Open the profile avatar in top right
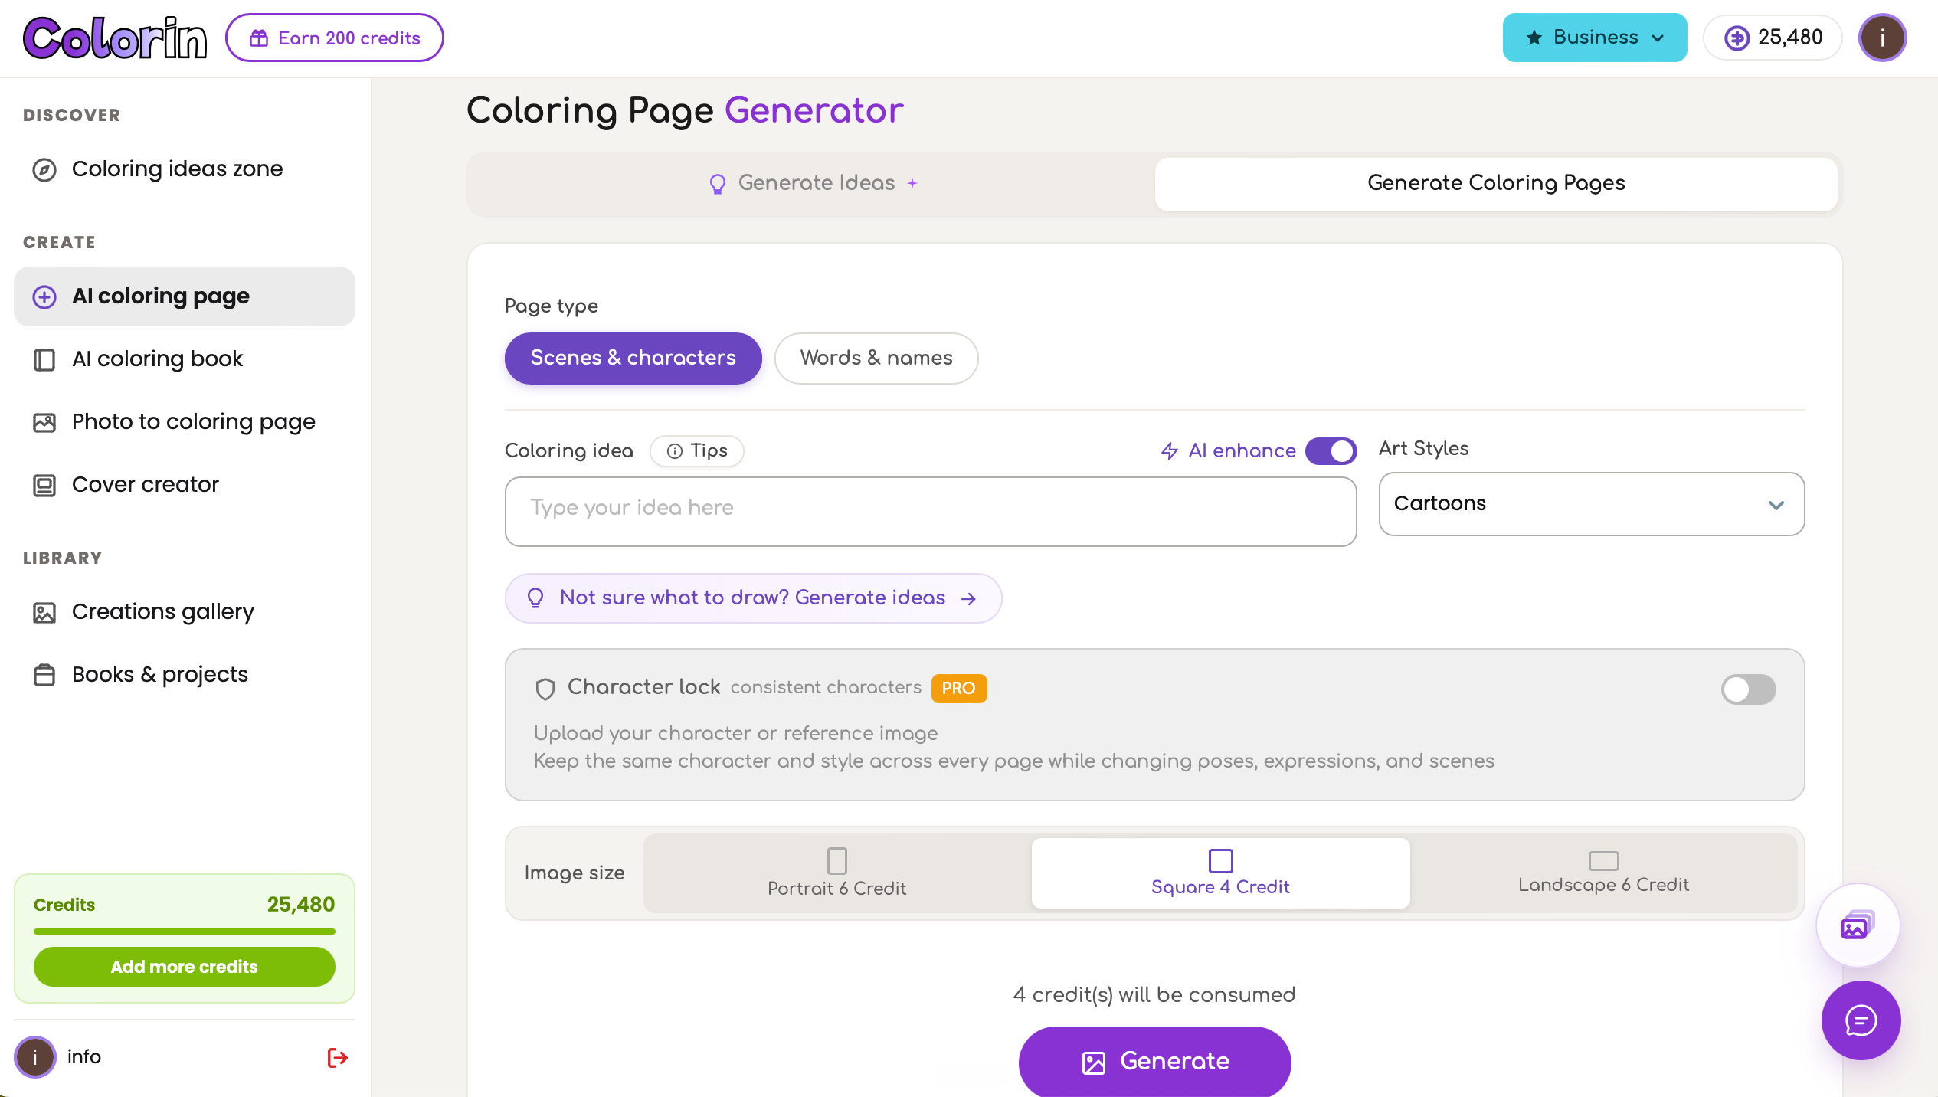The image size is (1938, 1097). tap(1882, 38)
